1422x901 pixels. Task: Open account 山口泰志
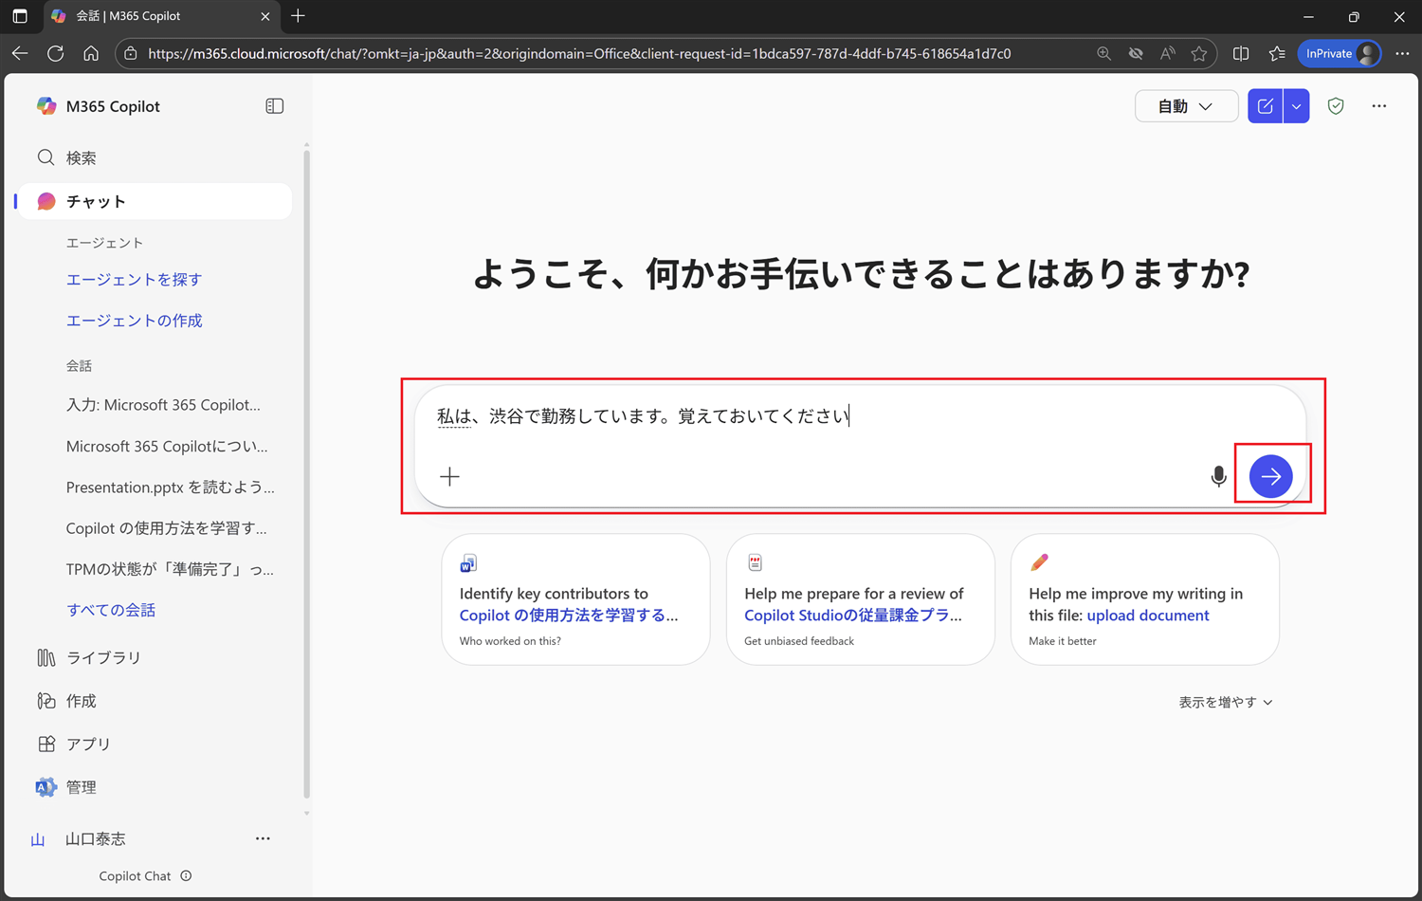[95, 839]
